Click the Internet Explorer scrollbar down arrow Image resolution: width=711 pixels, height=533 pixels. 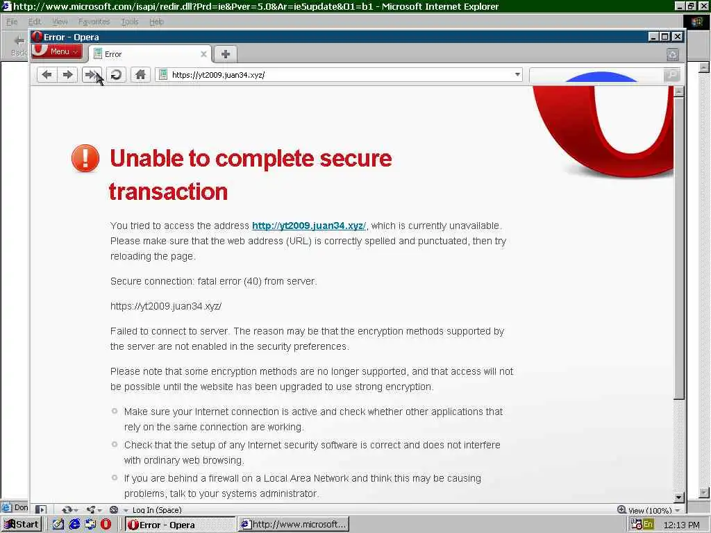704,492
